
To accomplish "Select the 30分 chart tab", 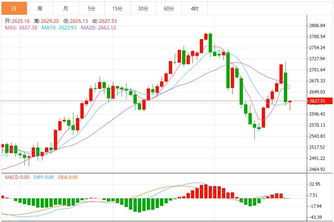I will pyautogui.click(x=143, y=8).
